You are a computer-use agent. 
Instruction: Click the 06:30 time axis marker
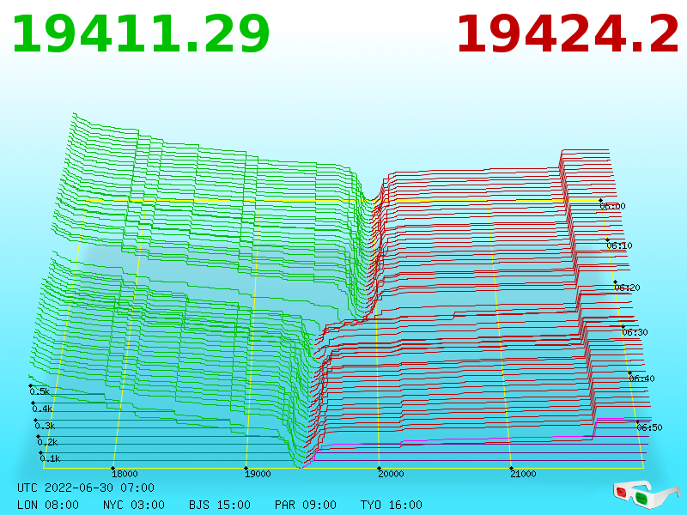click(x=635, y=332)
